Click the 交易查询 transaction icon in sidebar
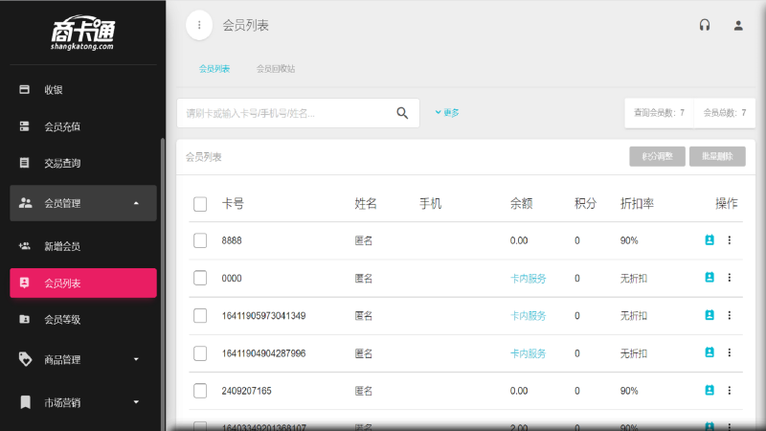 coord(25,163)
